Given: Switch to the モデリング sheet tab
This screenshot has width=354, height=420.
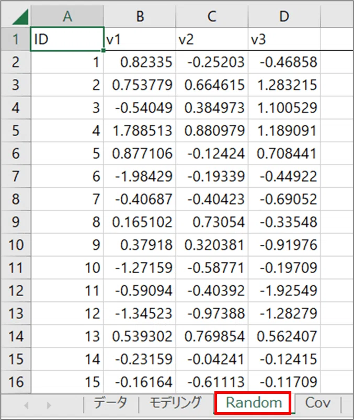Looking at the screenshot, I should pos(176,403).
